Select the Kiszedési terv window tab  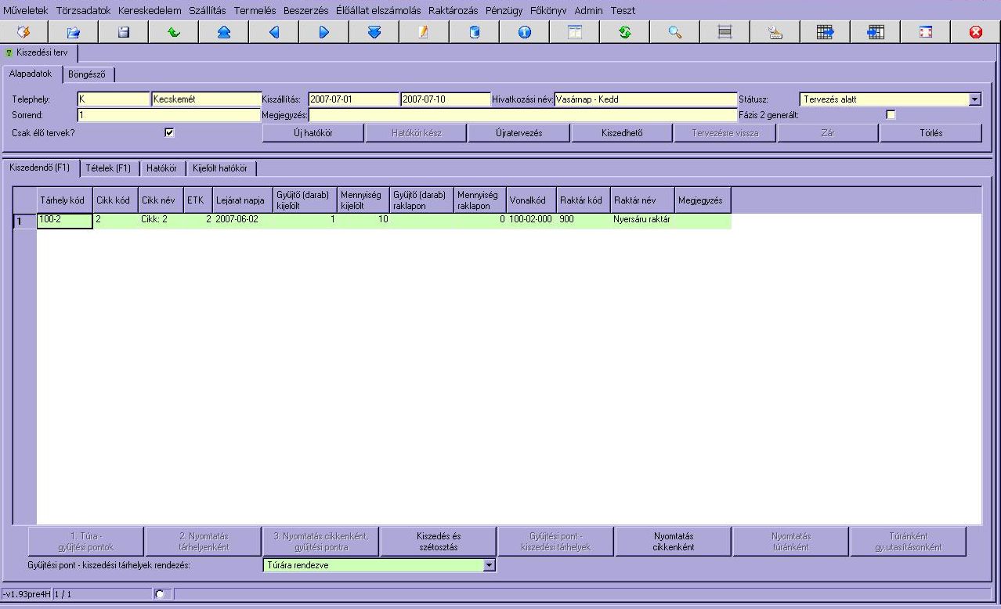pos(38,53)
